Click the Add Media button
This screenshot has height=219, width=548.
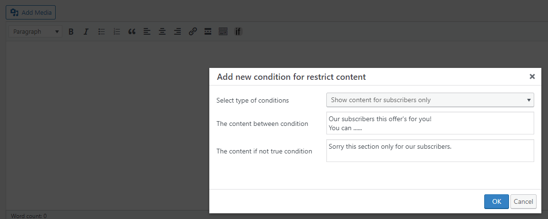click(31, 12)
